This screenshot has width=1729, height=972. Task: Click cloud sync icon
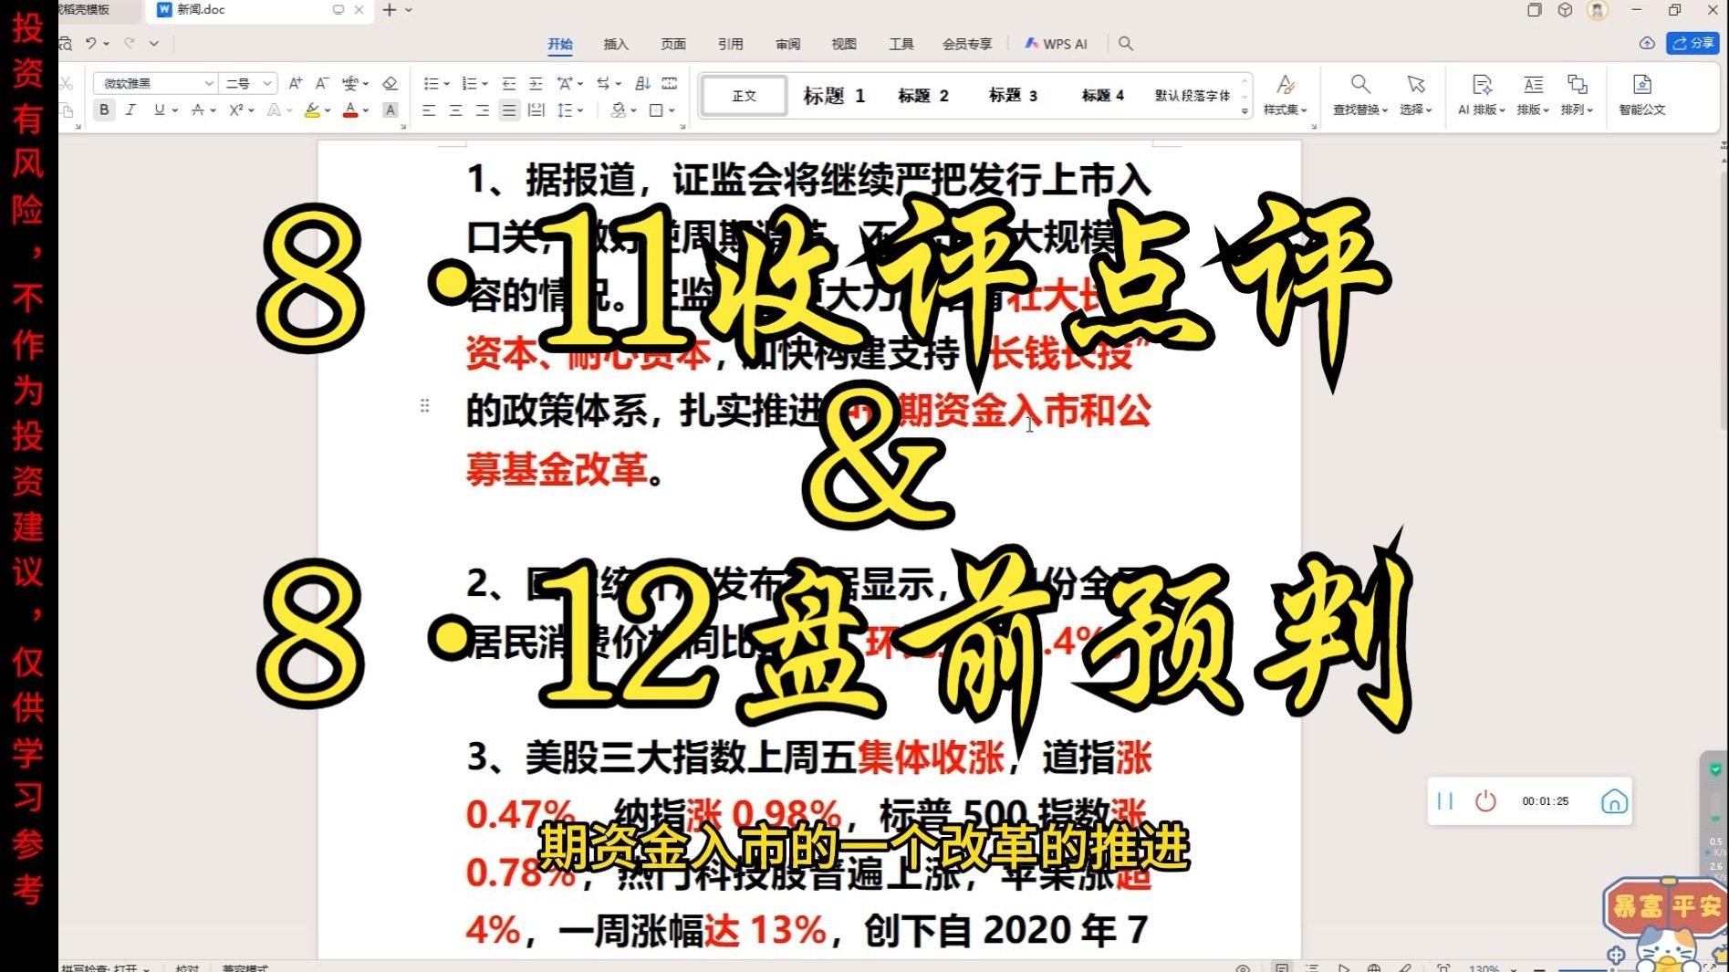pyautogui.click(x=1647, y=43)
